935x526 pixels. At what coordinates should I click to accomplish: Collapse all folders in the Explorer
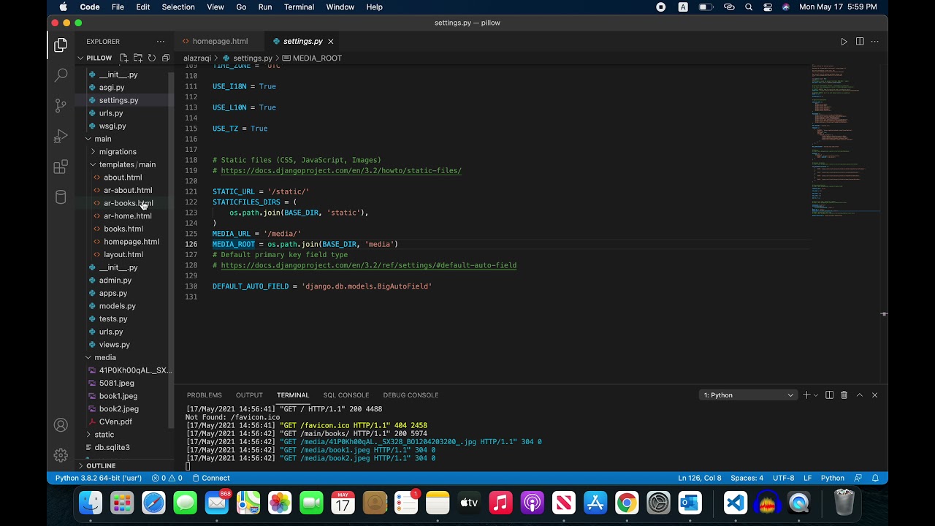pos(166,58)
